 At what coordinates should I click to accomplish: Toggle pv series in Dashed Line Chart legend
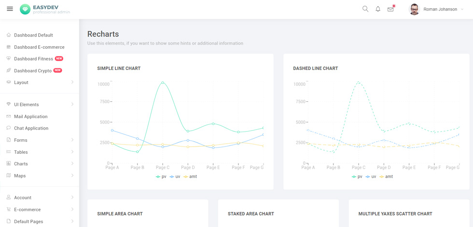coord(357,176)
